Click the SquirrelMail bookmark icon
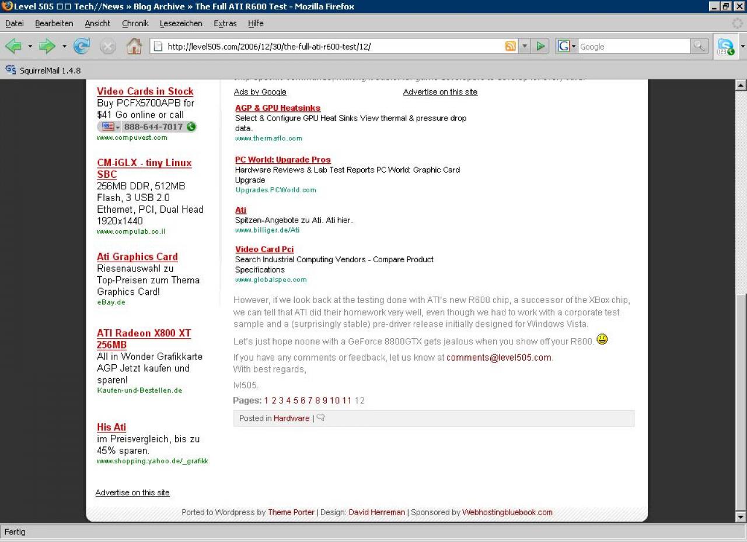 (11, 70)
